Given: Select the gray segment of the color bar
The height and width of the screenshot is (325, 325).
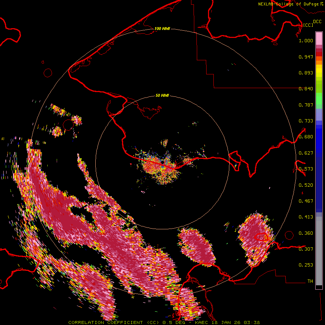Looking at the screenshot, I should pos(319,251).
